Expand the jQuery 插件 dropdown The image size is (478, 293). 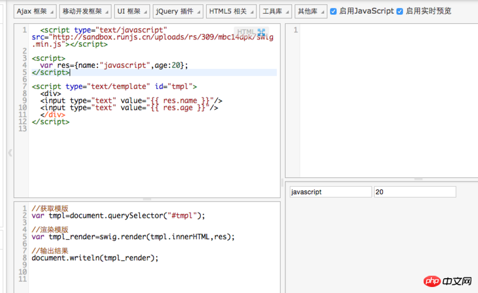click(x=177, y=11)
